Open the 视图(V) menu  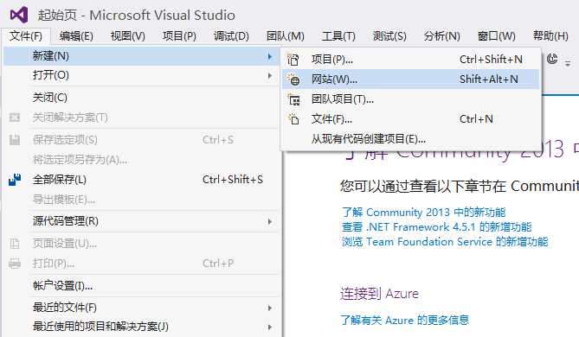[x=128, y=35]
